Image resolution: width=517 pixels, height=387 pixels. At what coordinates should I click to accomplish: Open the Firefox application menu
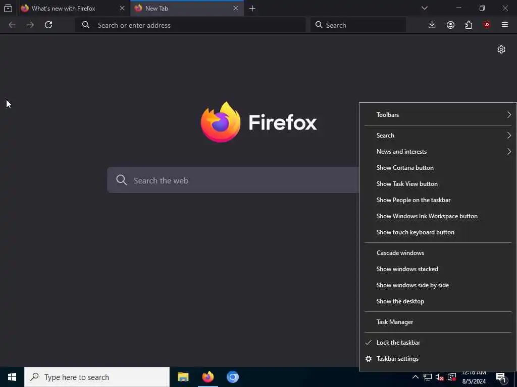(x=505, y=25)
